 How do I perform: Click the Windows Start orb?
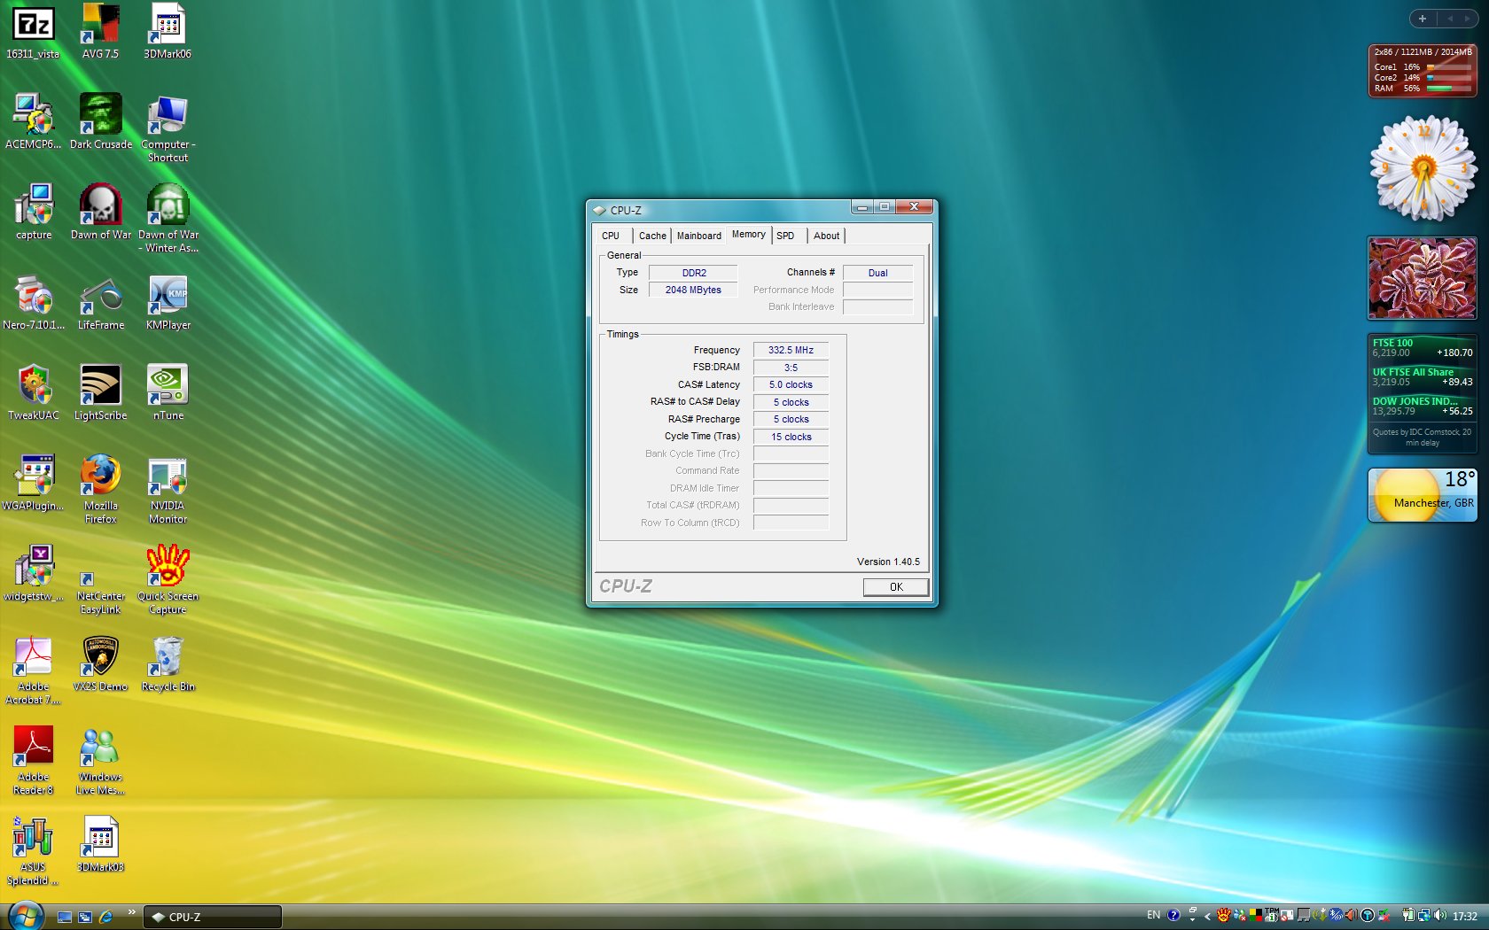[x=25, y=916]
